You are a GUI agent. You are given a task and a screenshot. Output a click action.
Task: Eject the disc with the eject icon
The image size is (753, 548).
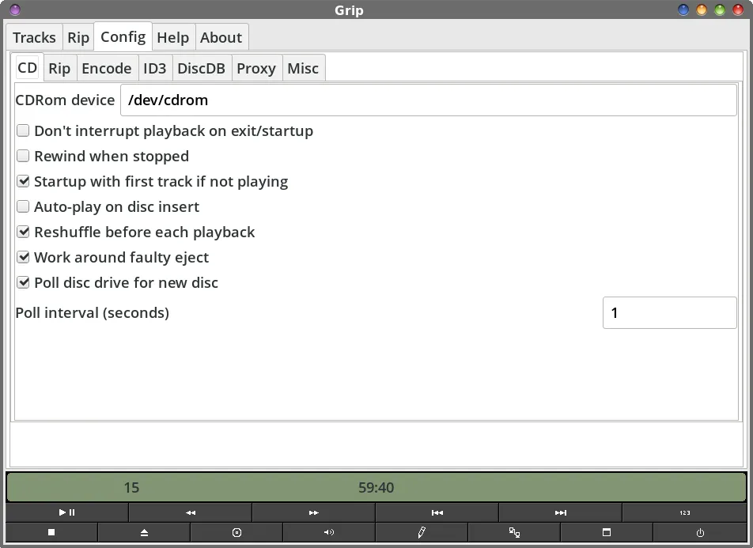tap(144, 532)
